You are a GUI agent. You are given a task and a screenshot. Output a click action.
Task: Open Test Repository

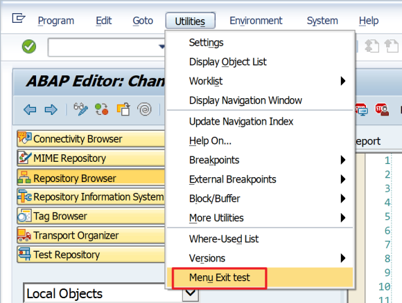coord(91,255)
